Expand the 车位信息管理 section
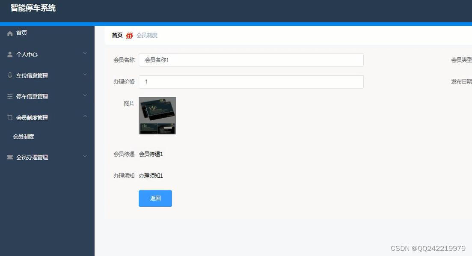 pos(85,75)
